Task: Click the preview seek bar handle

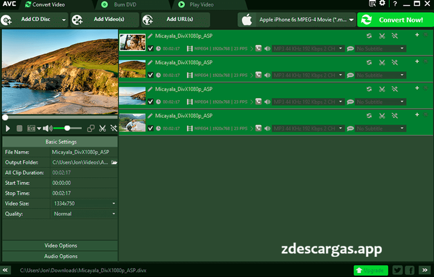Action: (5, 117)
